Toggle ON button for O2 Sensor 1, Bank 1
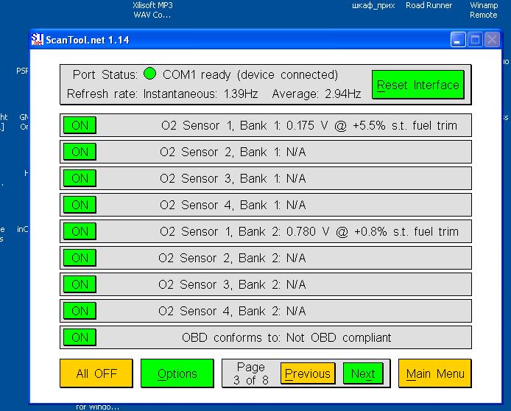Image resolution: width=511 pixels, height=411 pixels. coord(80,125)
